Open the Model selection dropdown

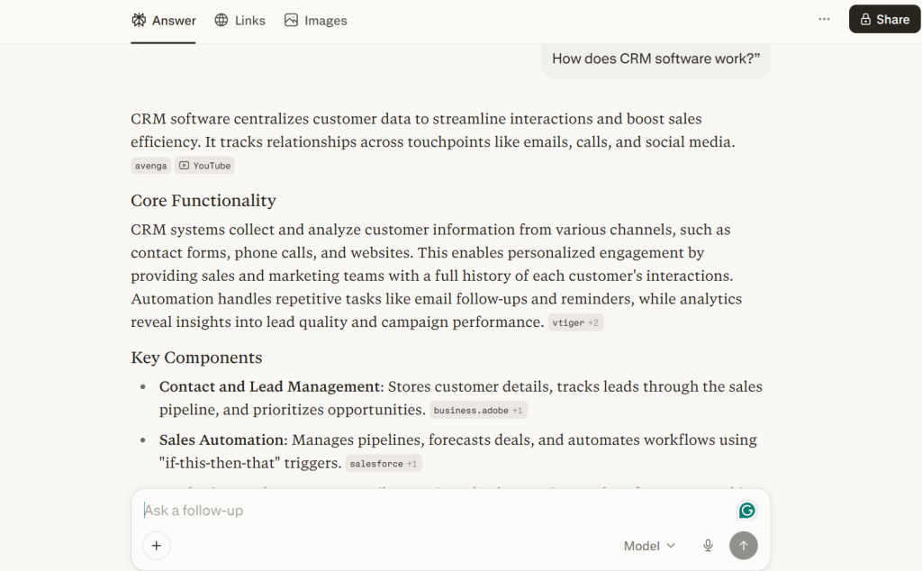(649, 546)
